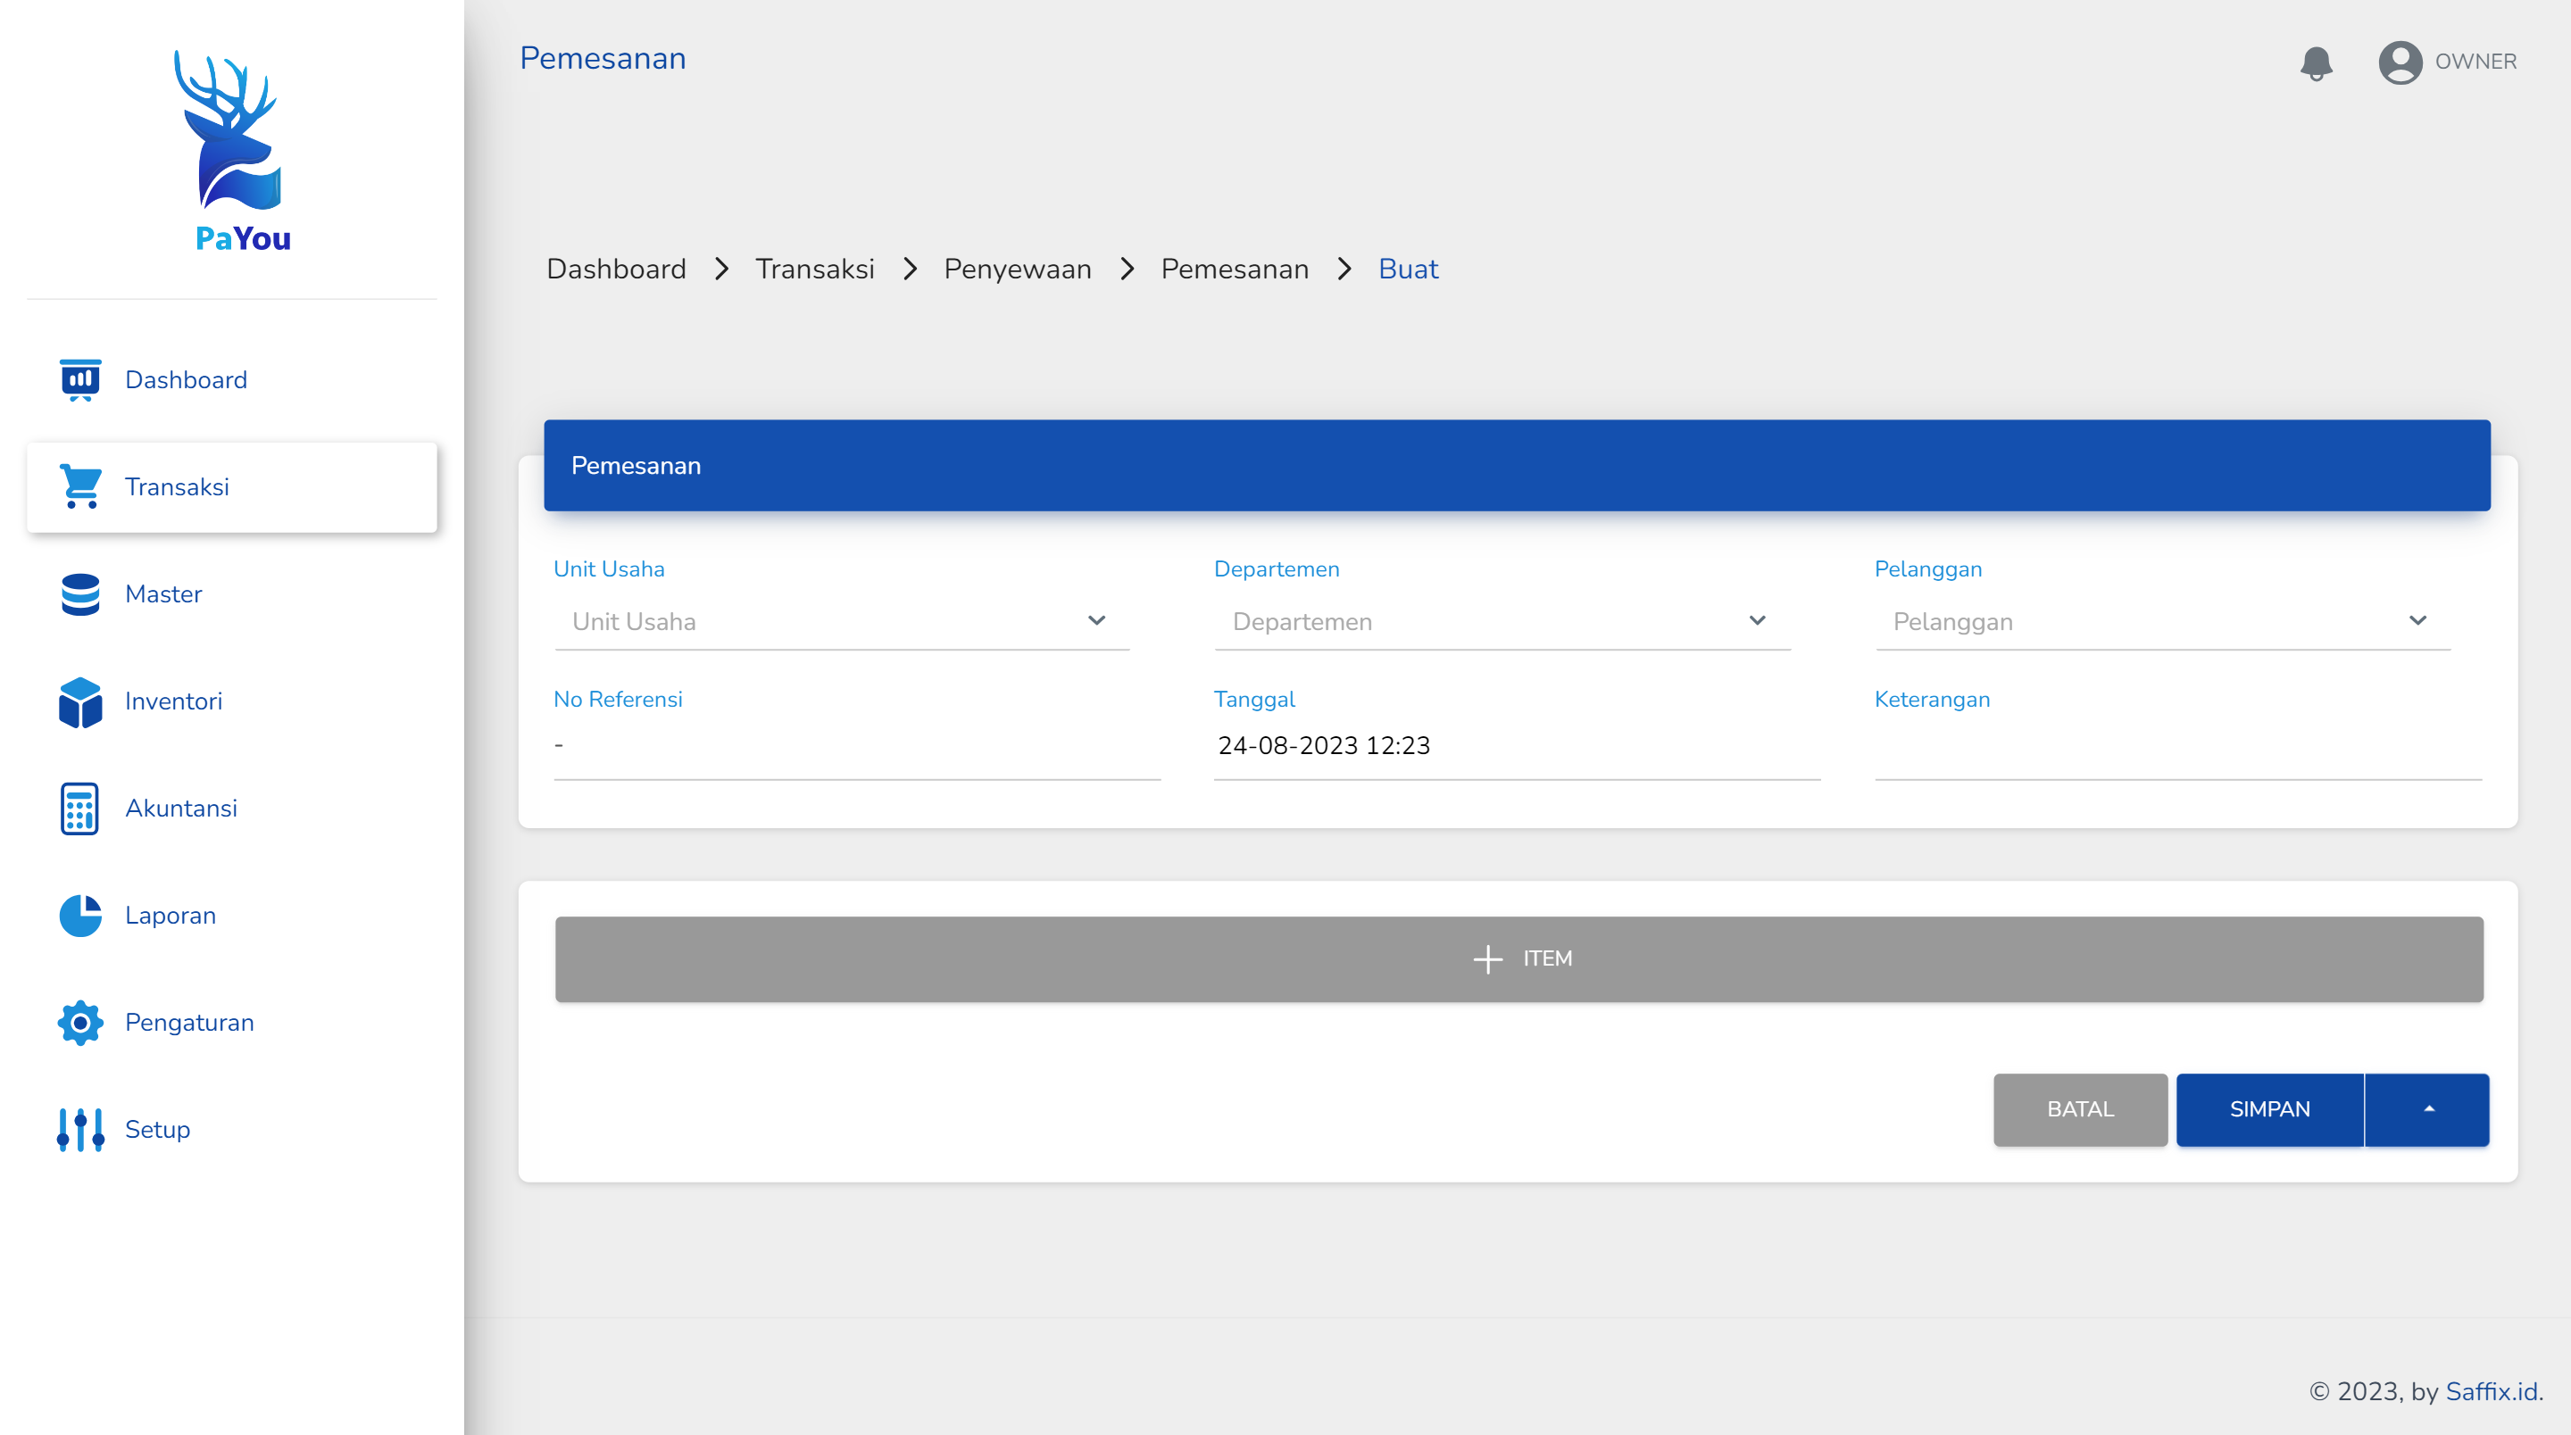
Task: Click the Pemesanan page title
Action: [603, 59]
